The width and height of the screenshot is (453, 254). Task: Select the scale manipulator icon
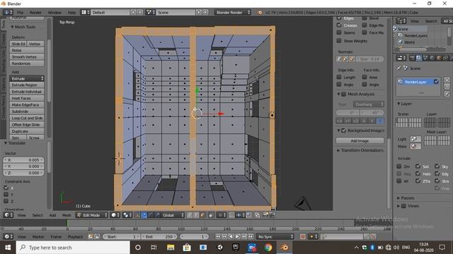tap(157, 215)
